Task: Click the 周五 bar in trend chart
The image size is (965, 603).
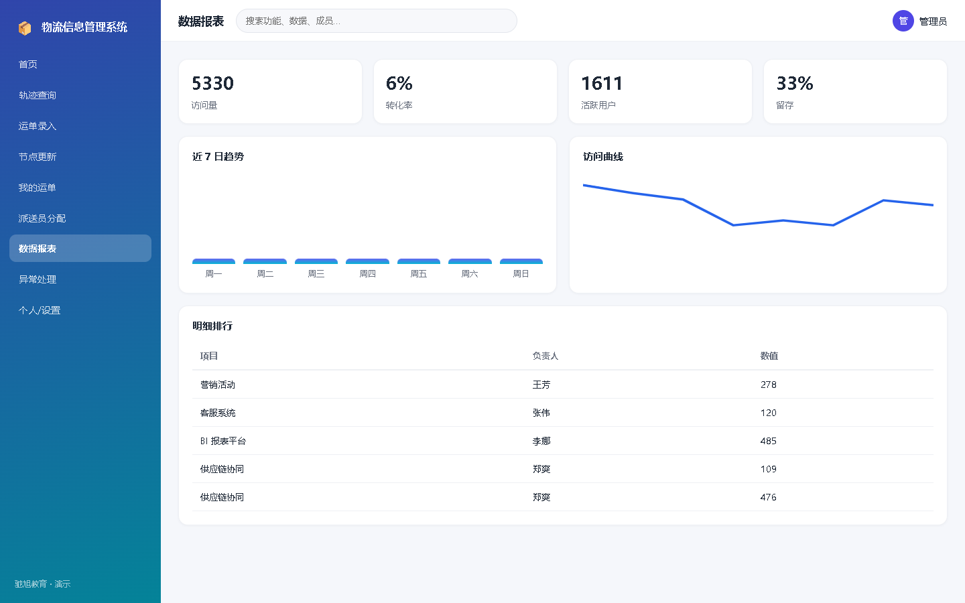Action: click(x=419, y=261)
